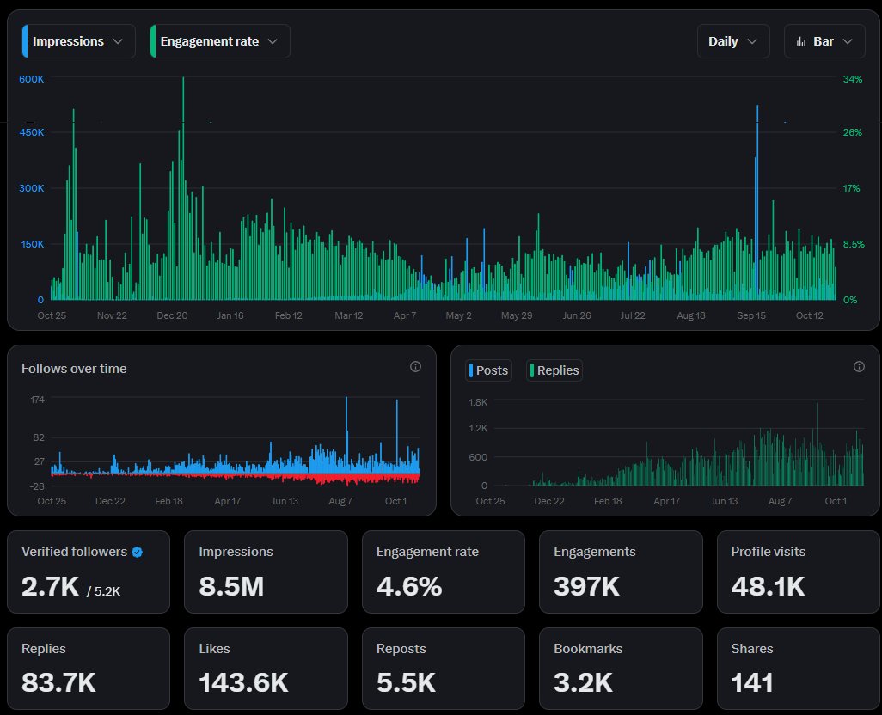
Task: Select the Verified followers card
Action: [89, 571]
